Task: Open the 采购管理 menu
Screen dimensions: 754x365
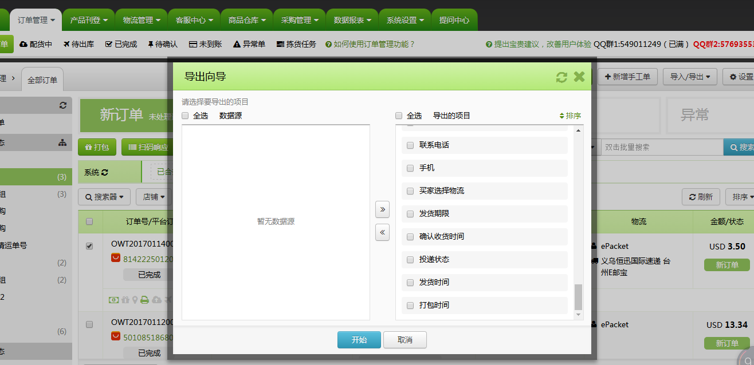Action: (300, 20)
